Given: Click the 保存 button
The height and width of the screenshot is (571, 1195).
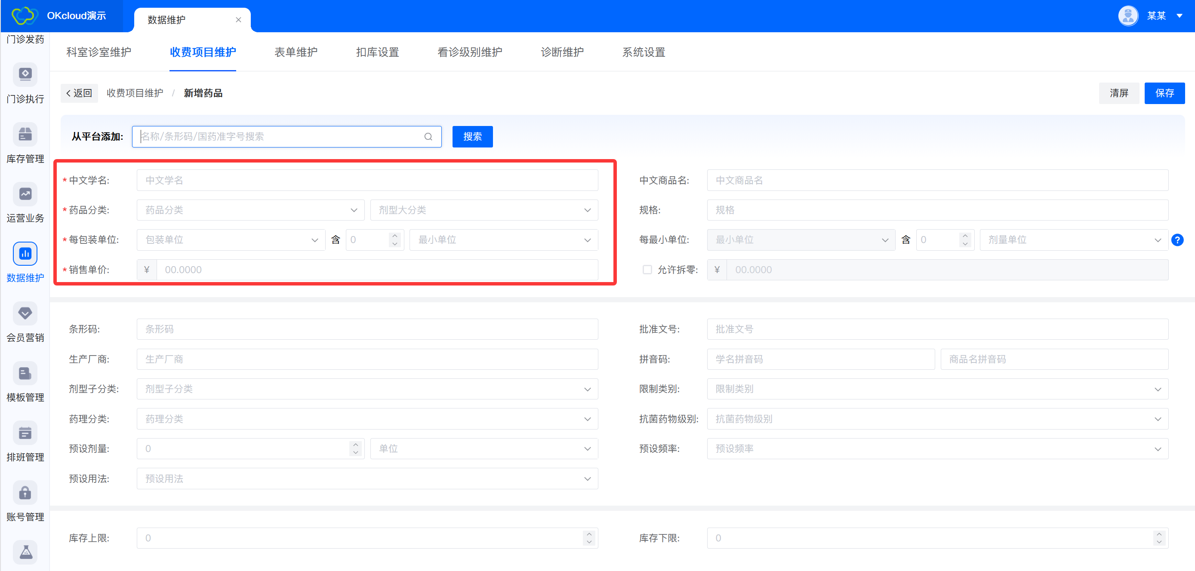Looking at the screenshot, I should click(1164, 93).
